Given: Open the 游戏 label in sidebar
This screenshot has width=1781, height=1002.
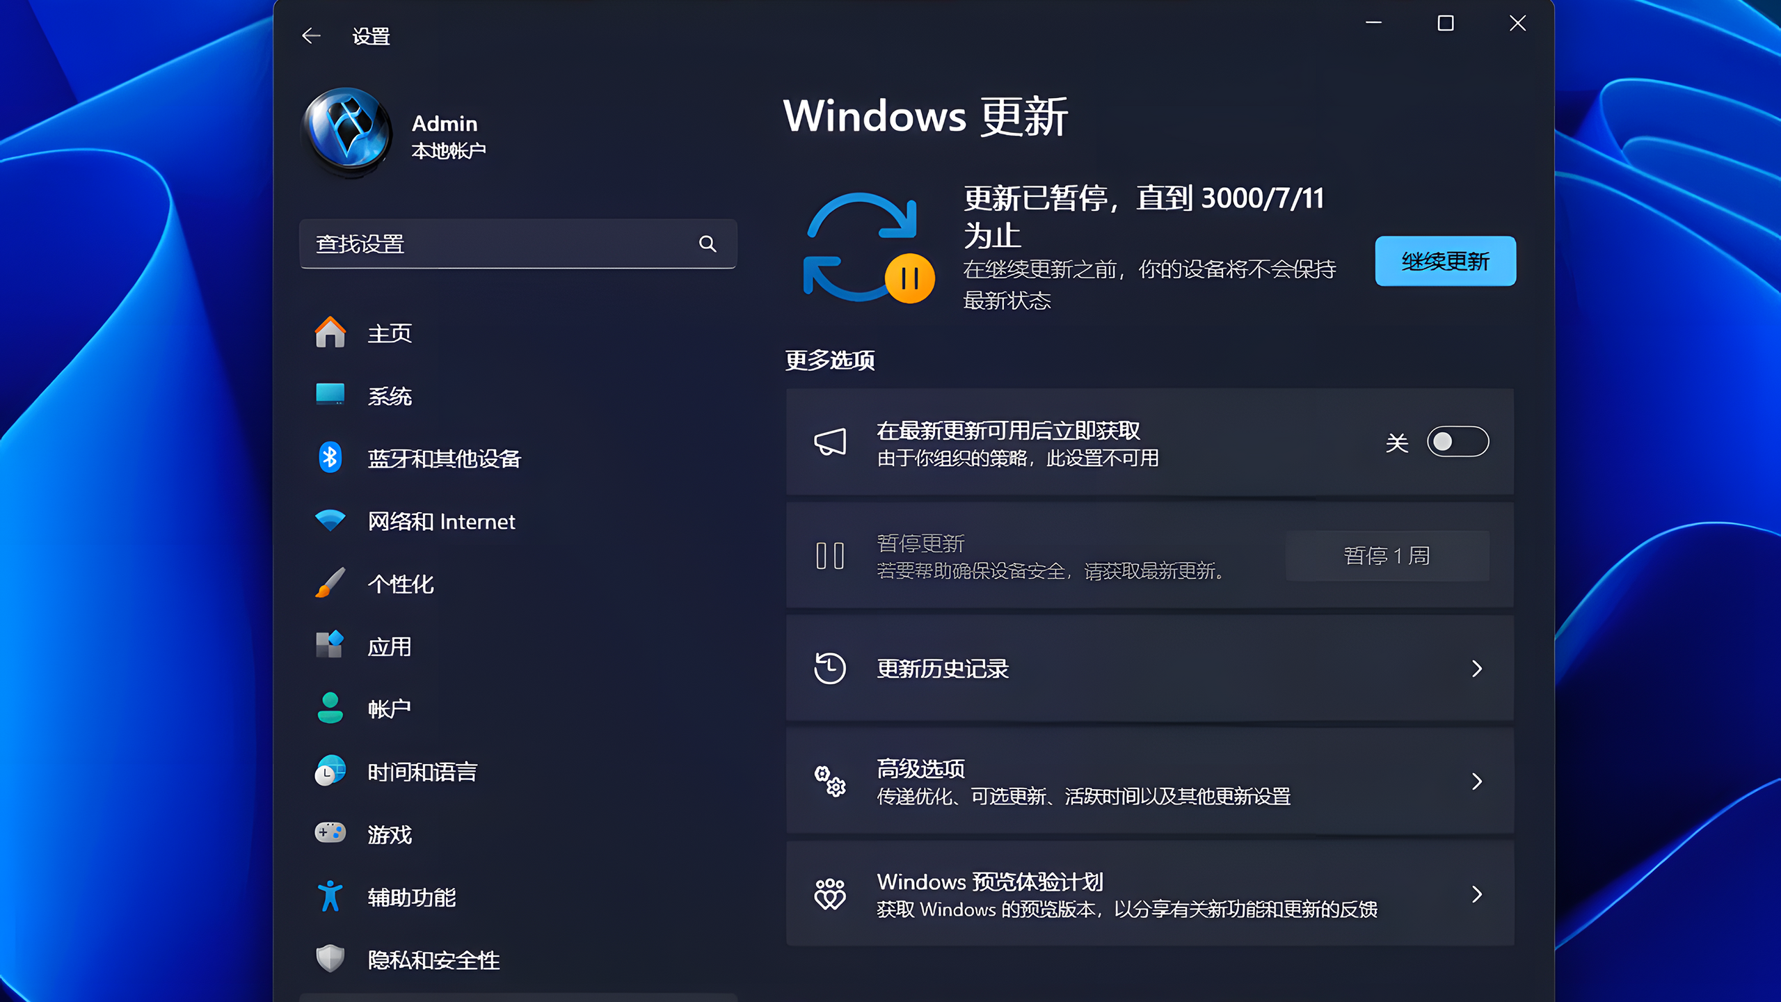Looking at the screenshot, I should point(390,834).
